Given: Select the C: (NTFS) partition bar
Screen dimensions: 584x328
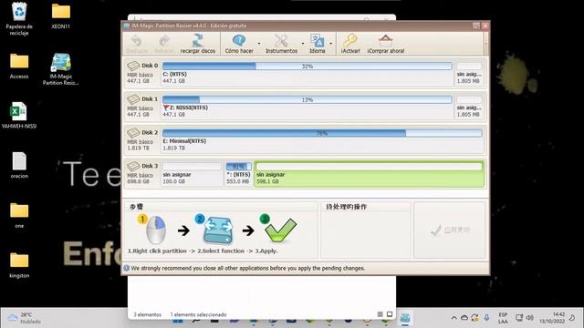Looking at the screenshot, I should coord(308,67).
